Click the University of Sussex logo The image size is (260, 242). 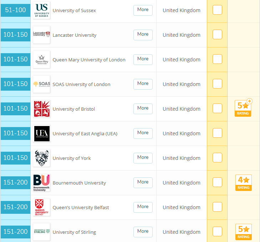[x=41, y=10]
